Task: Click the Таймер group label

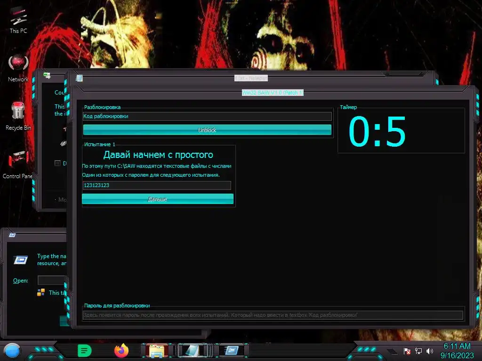Action: 348,107
